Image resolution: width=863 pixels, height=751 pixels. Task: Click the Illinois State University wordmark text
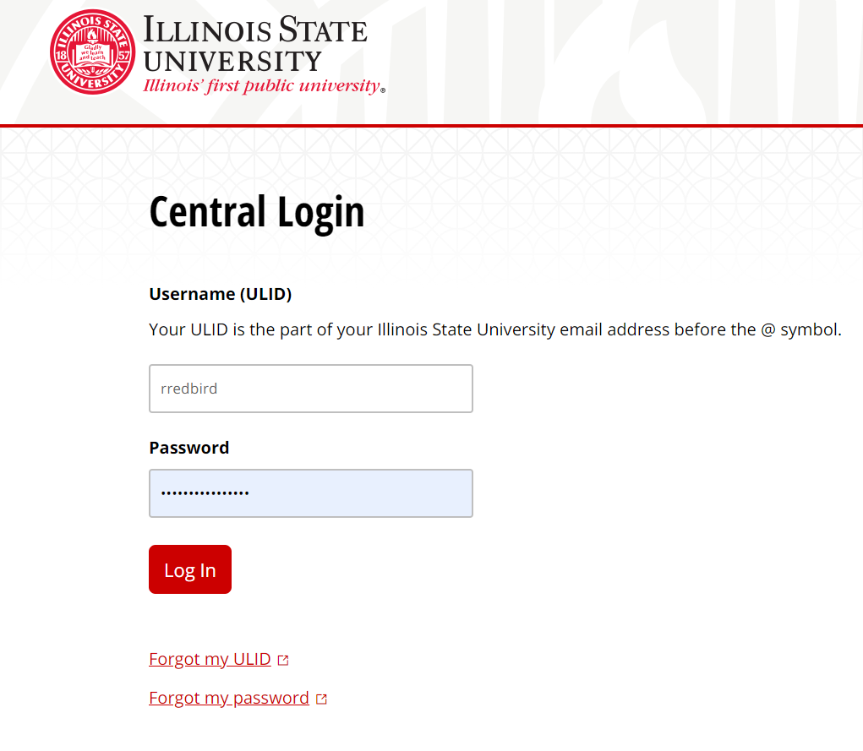coord(254,44)
